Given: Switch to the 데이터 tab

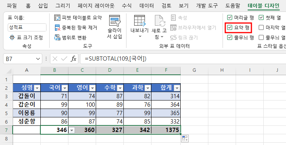Looking at the screenshot, I should pos(146,6).
